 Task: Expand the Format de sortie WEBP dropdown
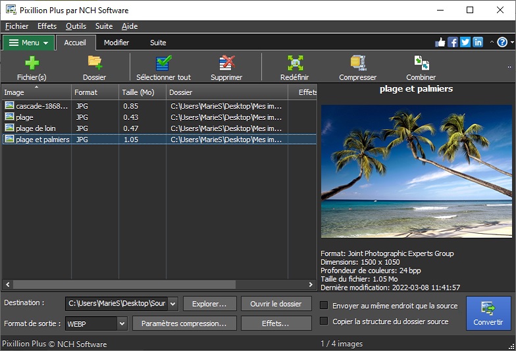tap(122, 324)
